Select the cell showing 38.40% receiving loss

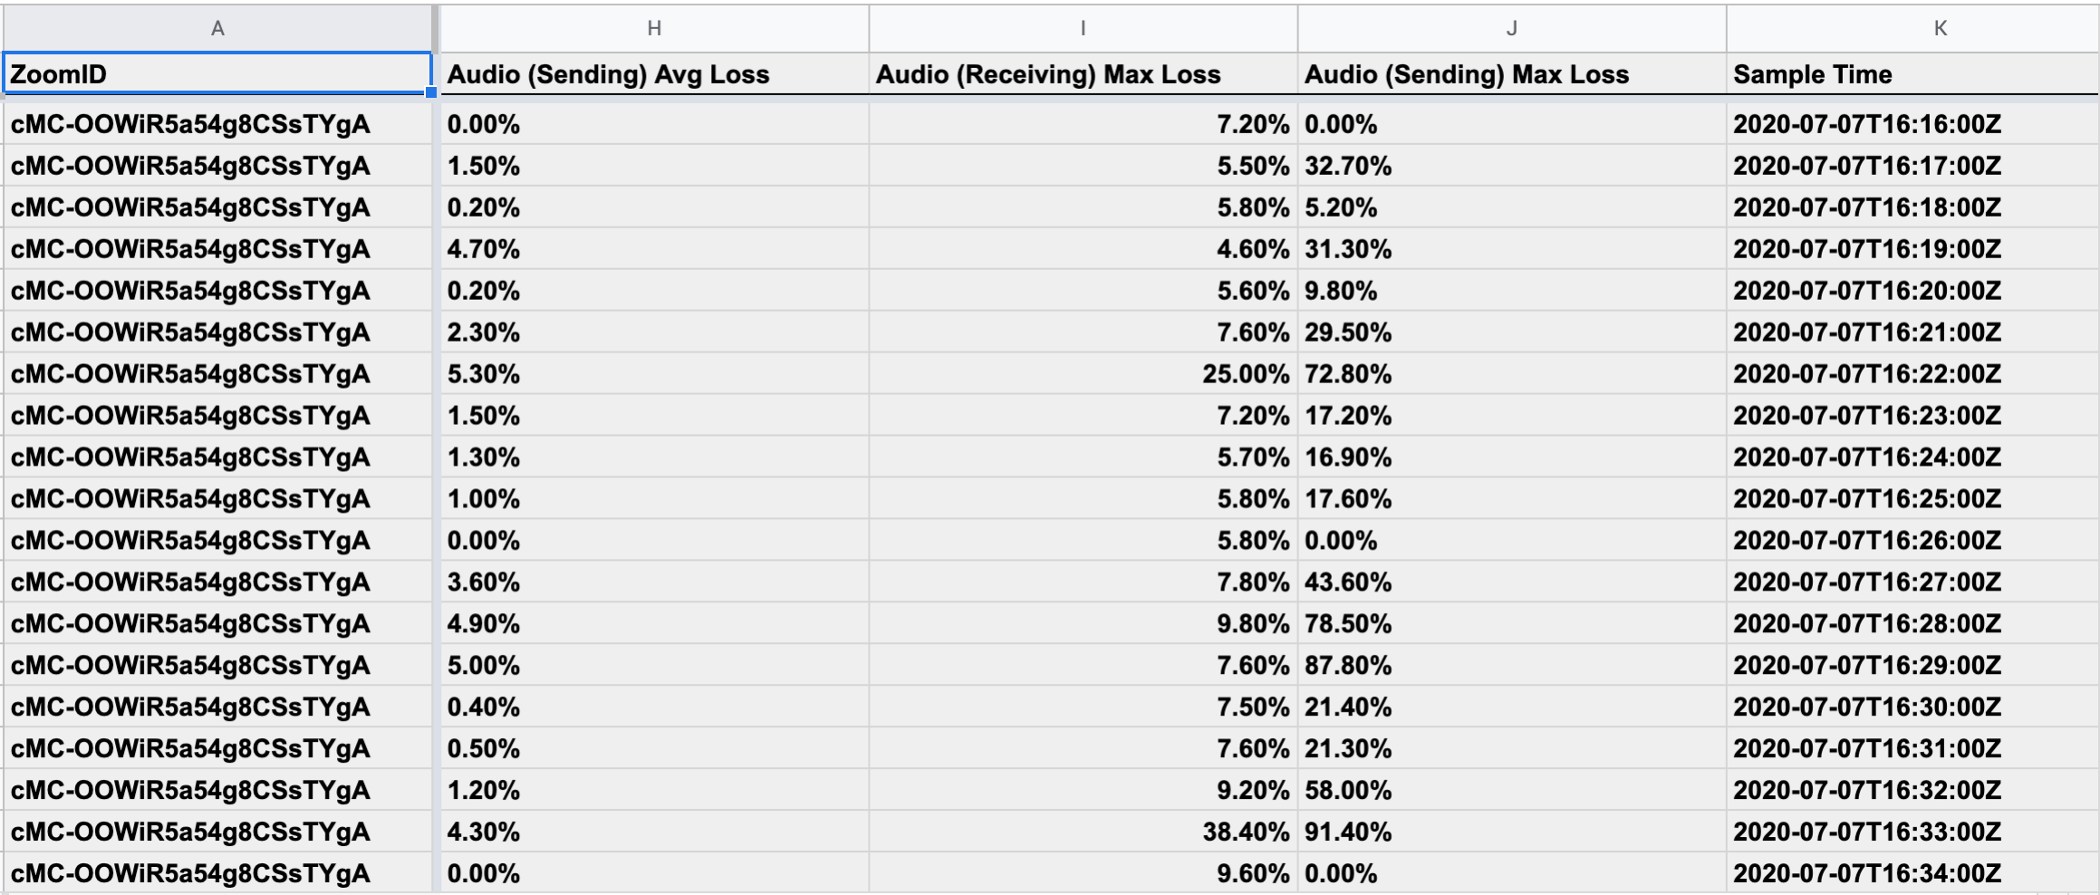(1083, 832)
